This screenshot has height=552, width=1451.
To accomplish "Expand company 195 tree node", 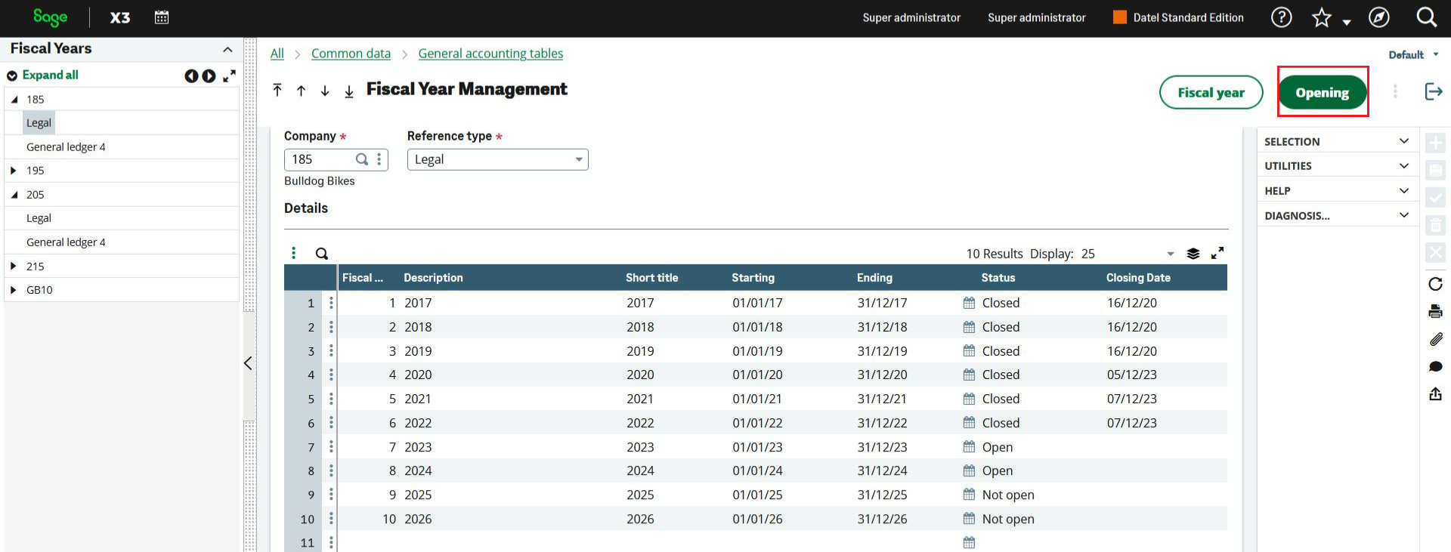I will (x=14, y=171).
